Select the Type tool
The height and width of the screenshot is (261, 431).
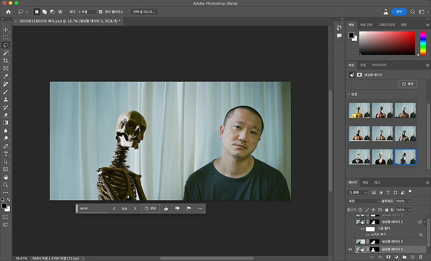[6, 154]
